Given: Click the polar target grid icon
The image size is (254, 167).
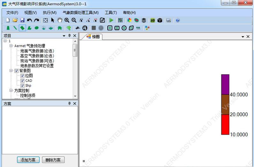Looking at the screenshot, I should coord(101,28).
